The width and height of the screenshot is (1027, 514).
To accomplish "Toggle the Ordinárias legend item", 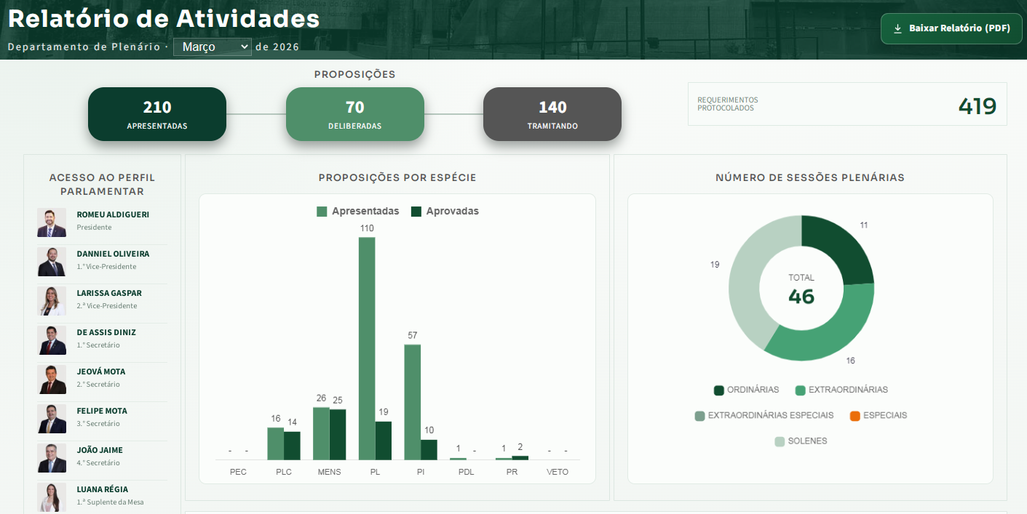I will (x=747, y=390).
